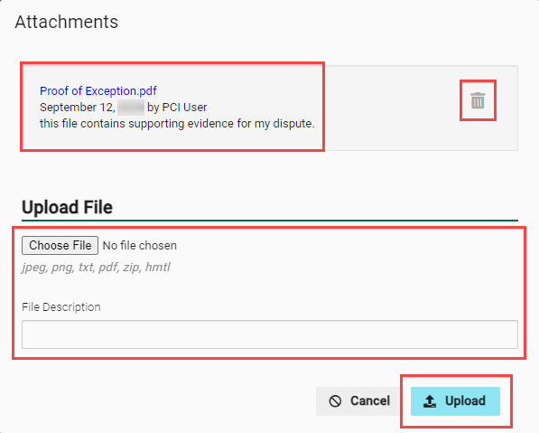Click the 'by PCI User' uploader text
This screenshot has width=539, height=433.
177,108
